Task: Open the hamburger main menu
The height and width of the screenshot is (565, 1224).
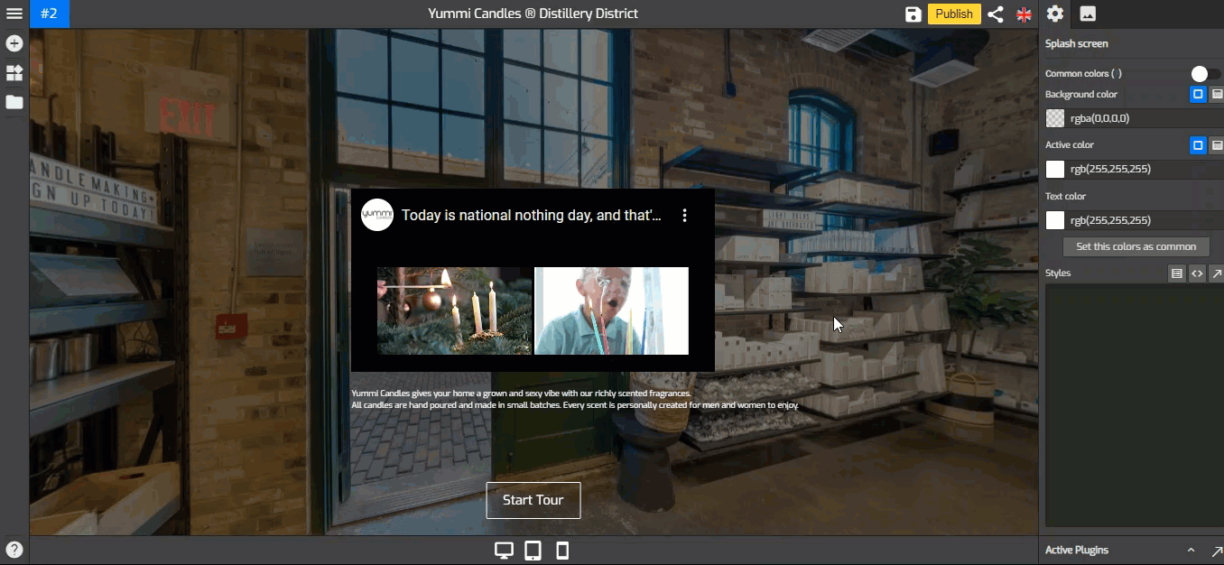Action: coord(14,14)
